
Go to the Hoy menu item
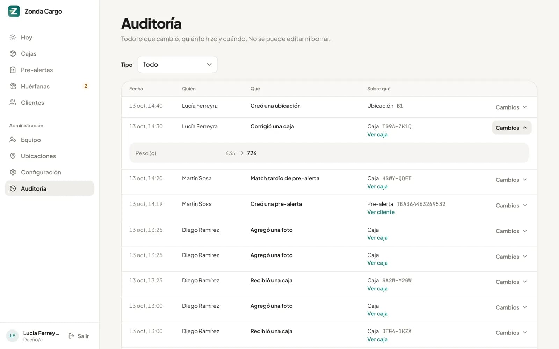(49, 37)
